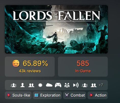This screenshot has width=120, height=103.
Task: Open the Remote Play broadcast icon
Action: coord(76,85)
